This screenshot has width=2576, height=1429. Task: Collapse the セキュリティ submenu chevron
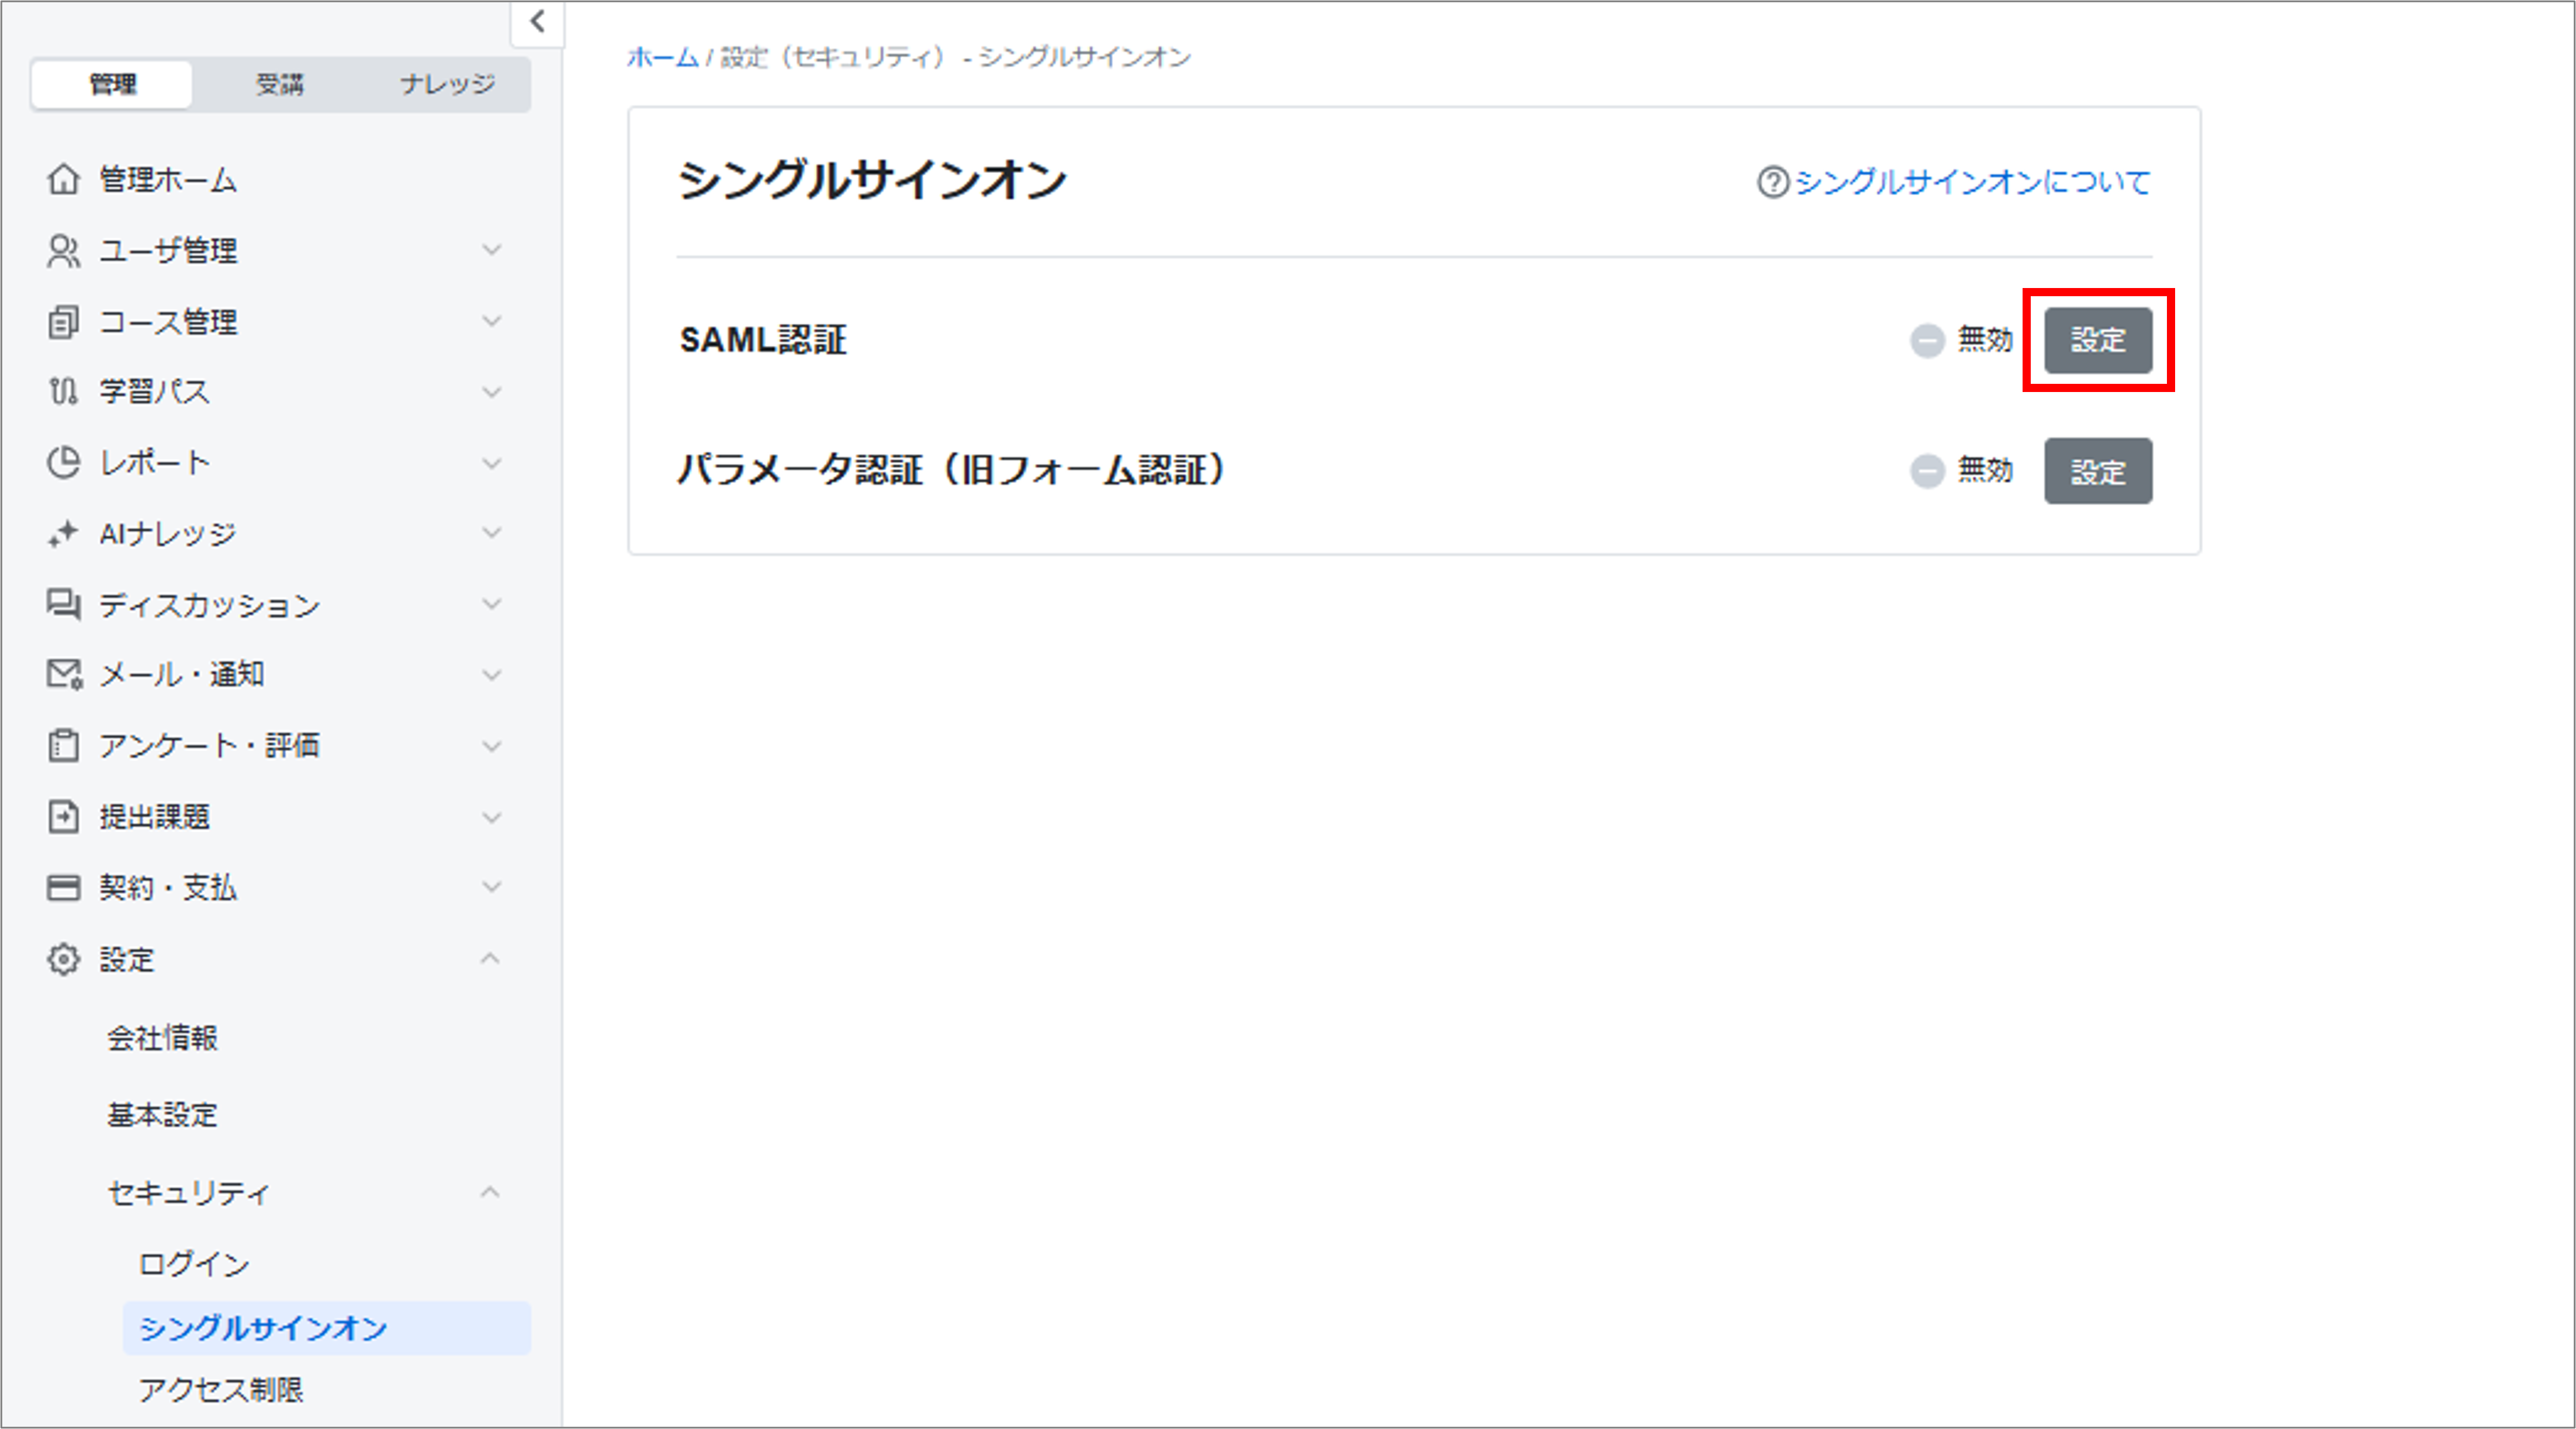pos(490,1191)
